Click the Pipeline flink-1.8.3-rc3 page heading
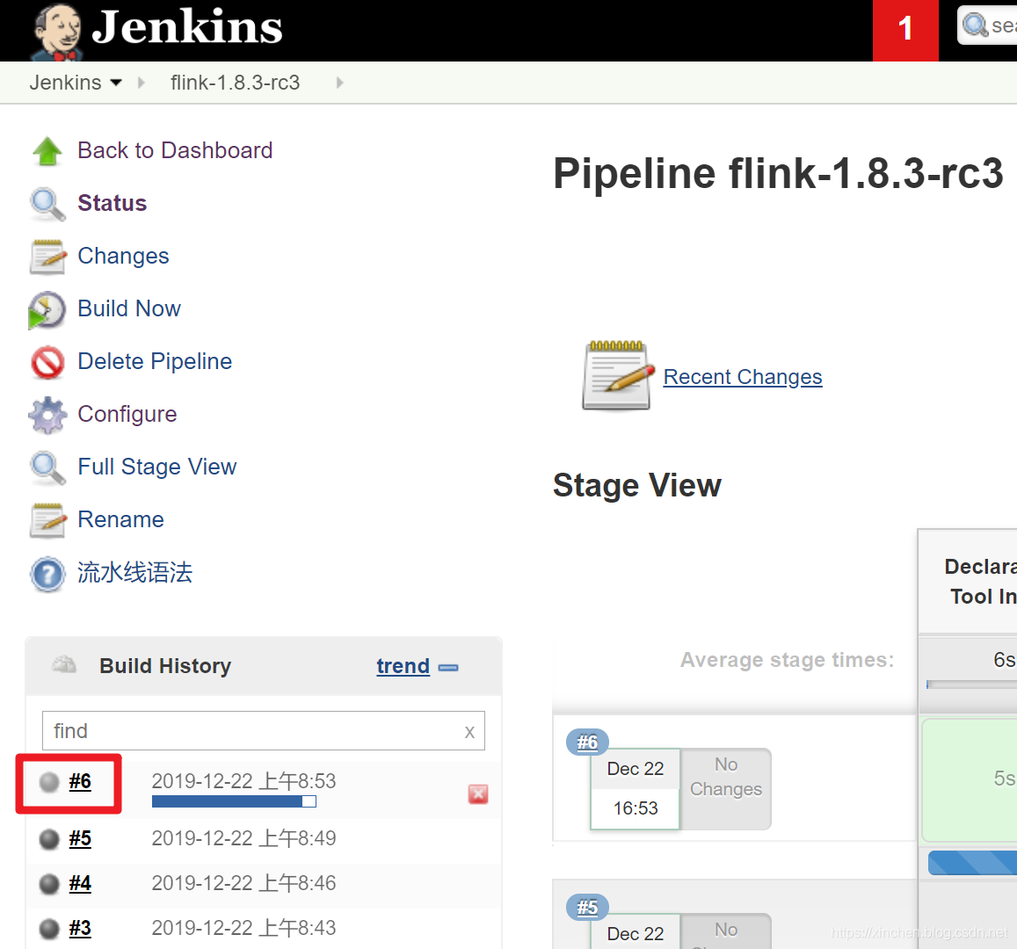This screenshot has height=949, width=1017. click(x=778, y=173)
